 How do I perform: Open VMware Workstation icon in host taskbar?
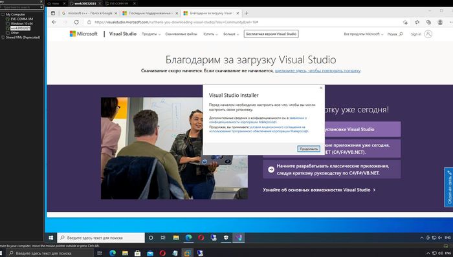pos(187,253)
